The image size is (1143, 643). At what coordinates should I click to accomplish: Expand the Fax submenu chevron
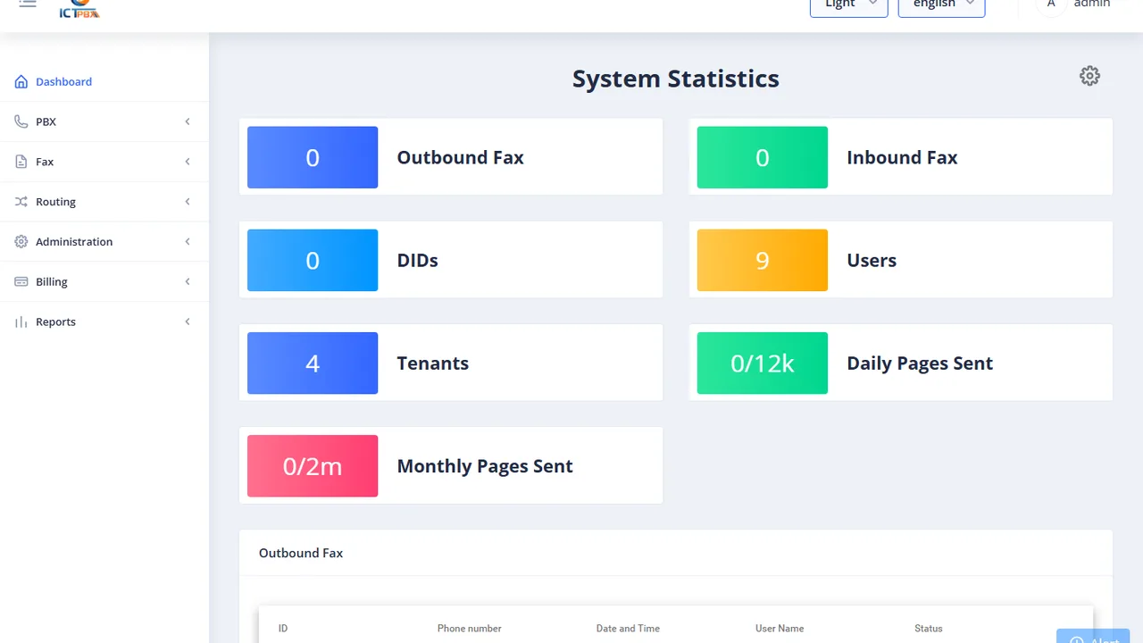(188, 162)
